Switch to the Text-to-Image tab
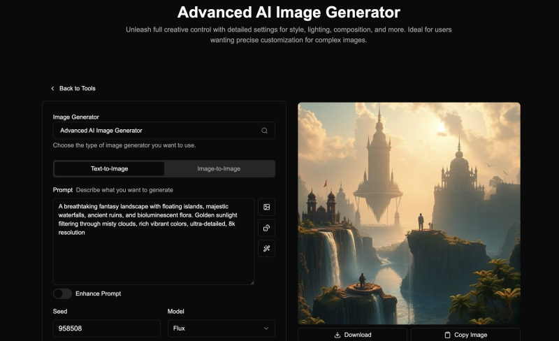559x341 pixels. coord(109,168)
